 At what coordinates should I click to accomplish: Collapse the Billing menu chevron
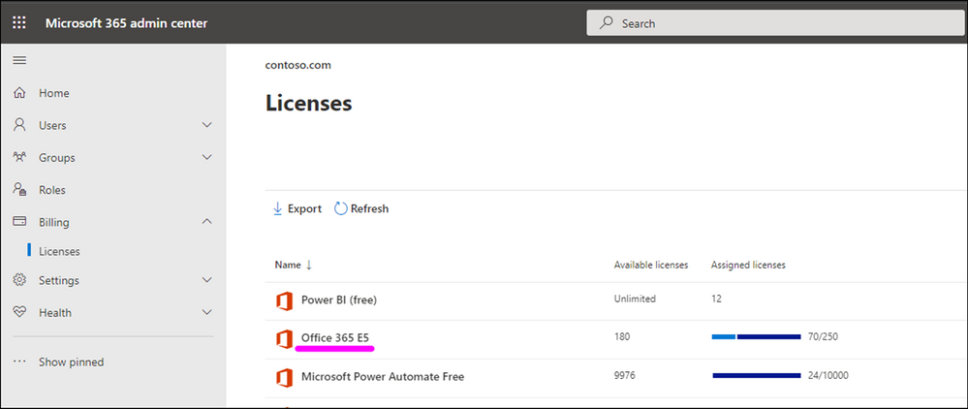pos(207,222)
